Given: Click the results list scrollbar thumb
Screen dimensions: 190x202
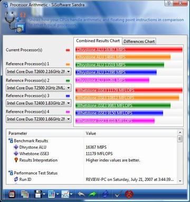Looking at the screenshot, I should click(180, 139).
